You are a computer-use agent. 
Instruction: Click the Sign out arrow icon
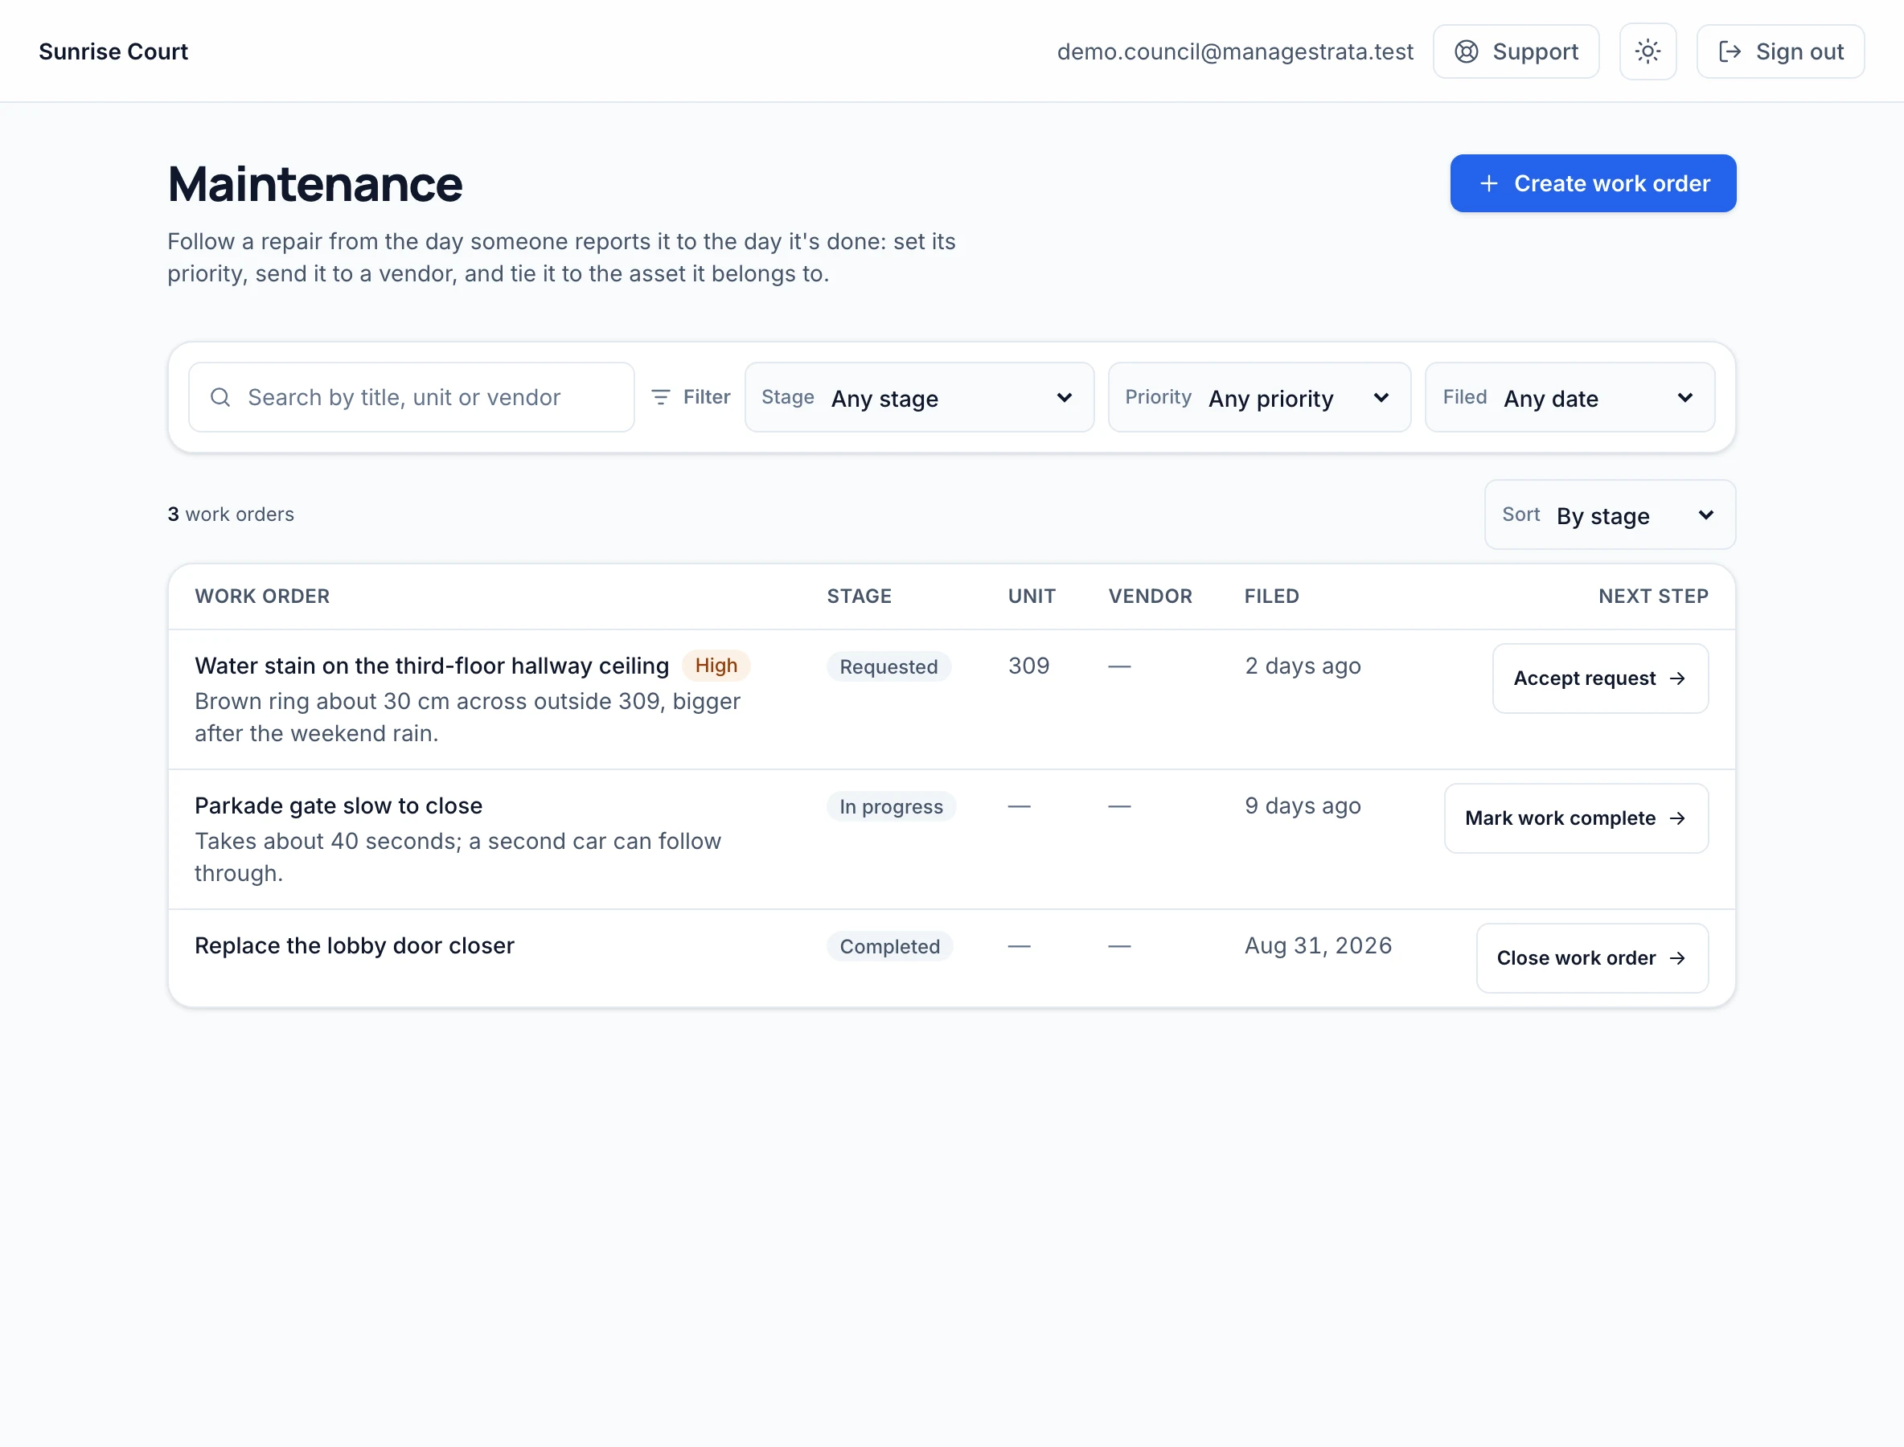1729,51
